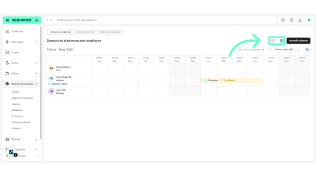Open the filter settings icon
This screenshot has width=316, height=177.
(307, 49)
